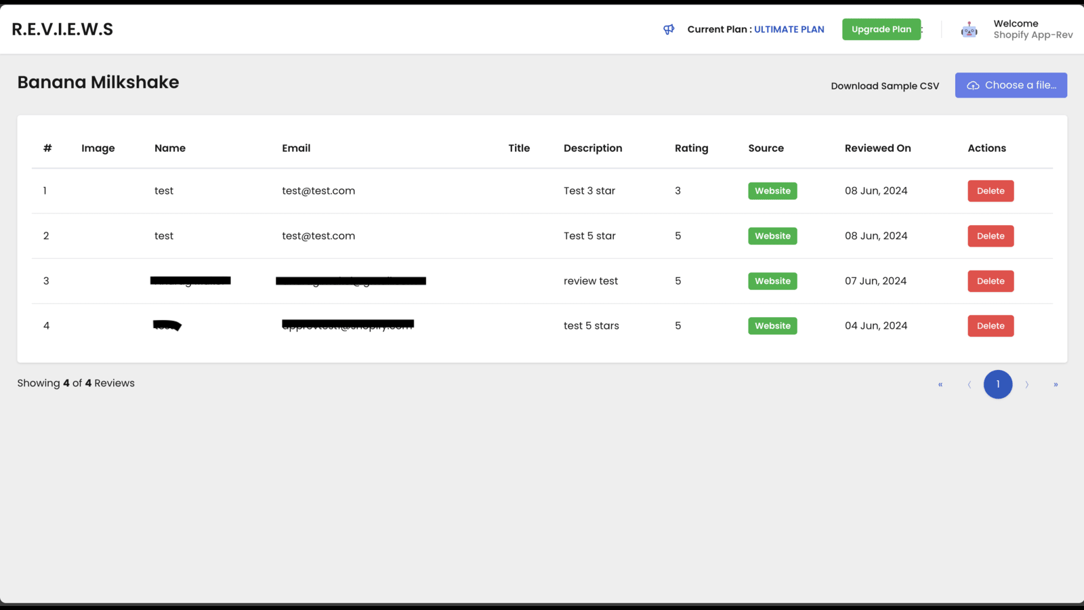Click 08 Jun, 2024 date in row 1
The width and height of the screenshot is (1084, 610).
[x=876, y=191]
